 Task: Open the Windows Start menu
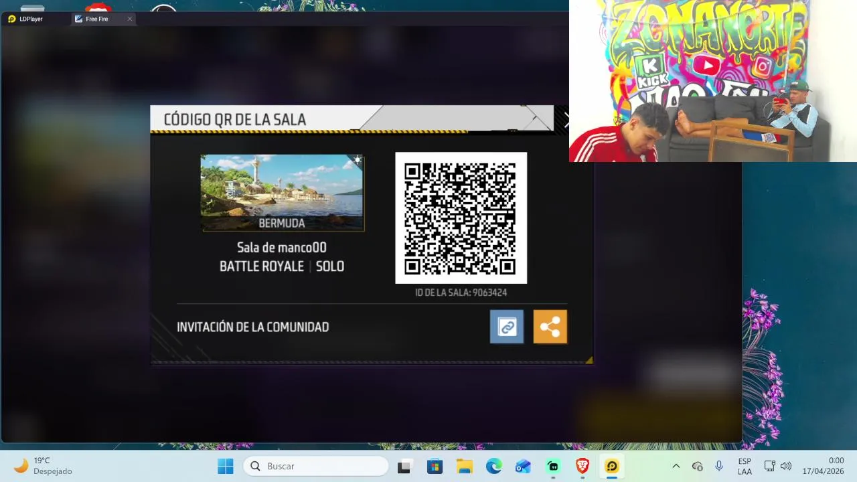click(226, 466)
